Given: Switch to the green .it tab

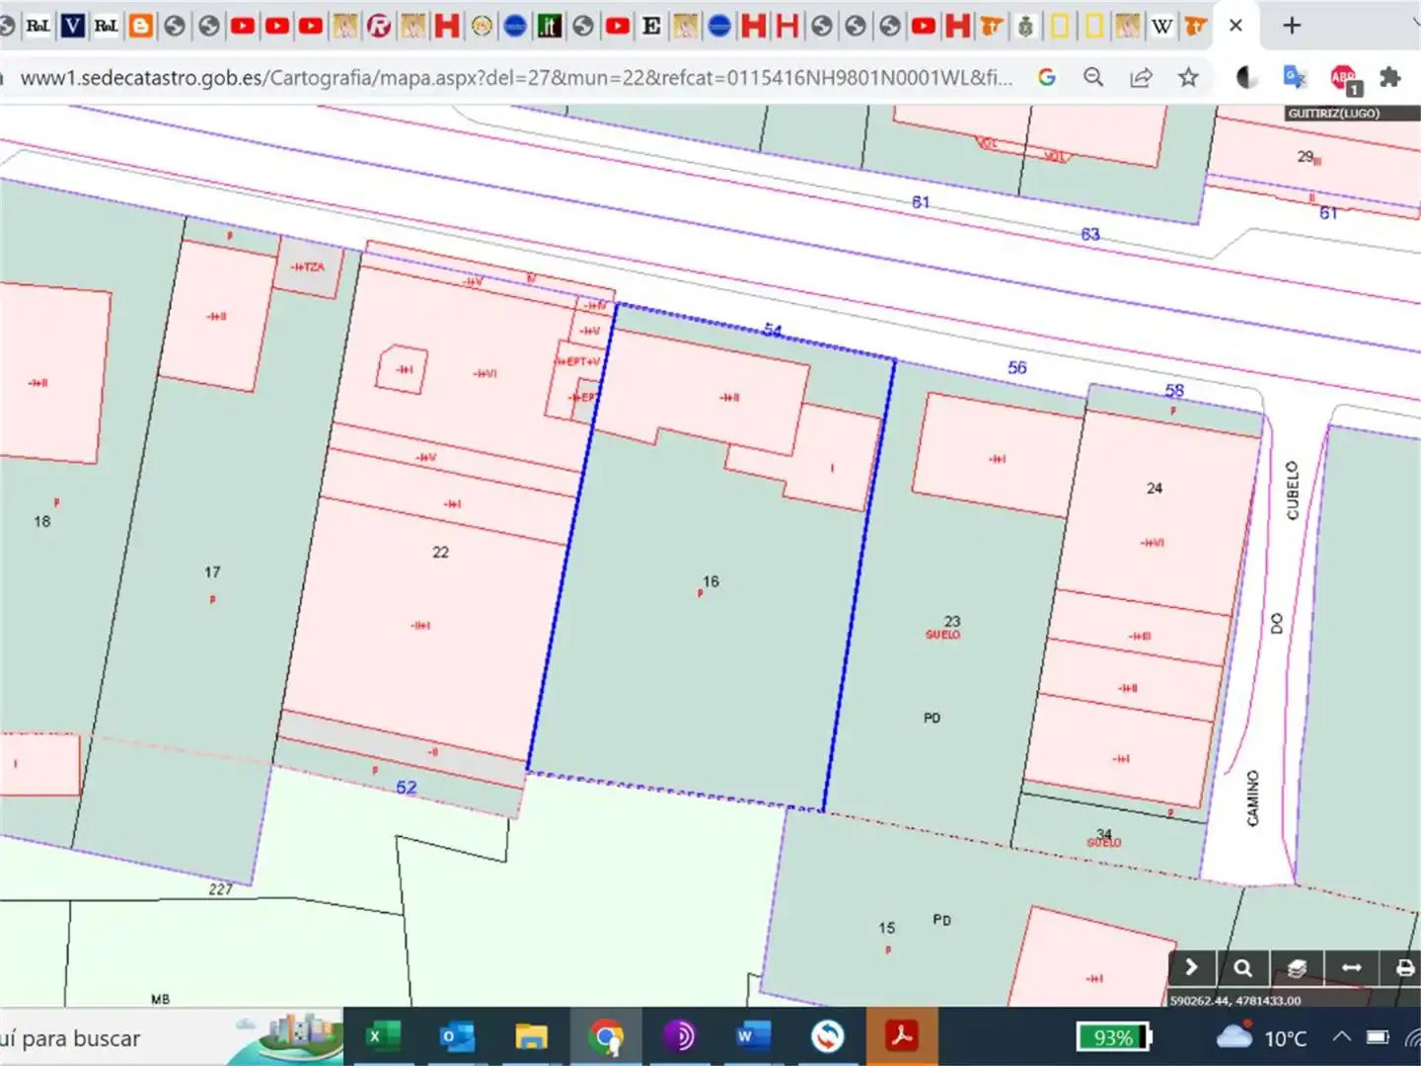Looking at the screenshot, I should click(x=550, y=26).
